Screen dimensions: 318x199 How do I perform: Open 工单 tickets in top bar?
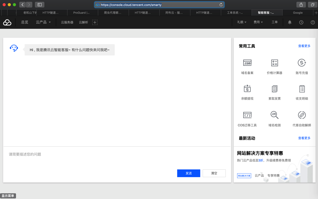(274, 22)
